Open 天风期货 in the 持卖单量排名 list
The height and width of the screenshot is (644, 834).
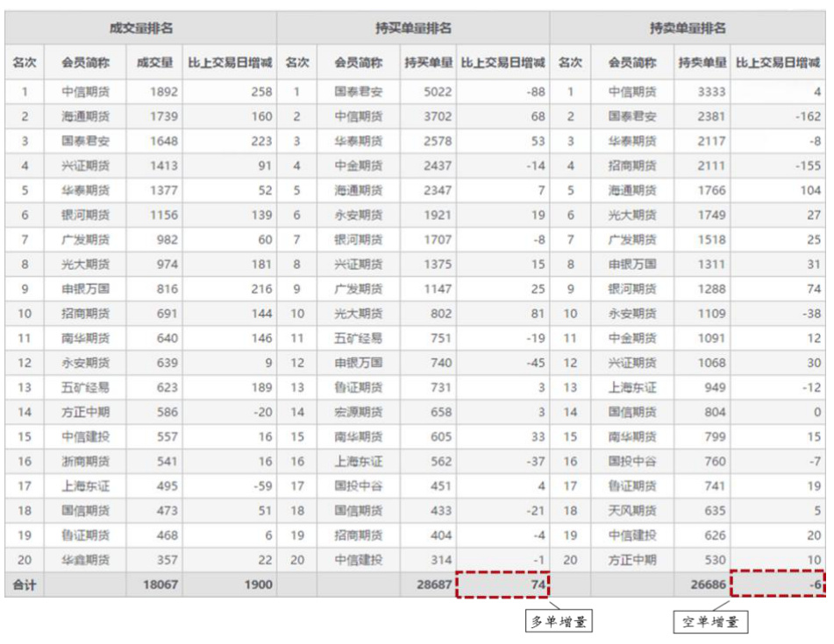coord(632,510)
